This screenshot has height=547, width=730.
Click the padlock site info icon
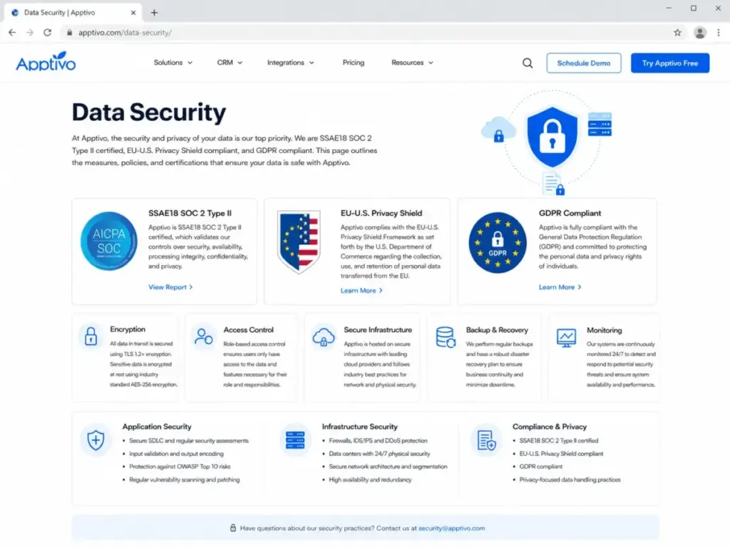point(69,33)
